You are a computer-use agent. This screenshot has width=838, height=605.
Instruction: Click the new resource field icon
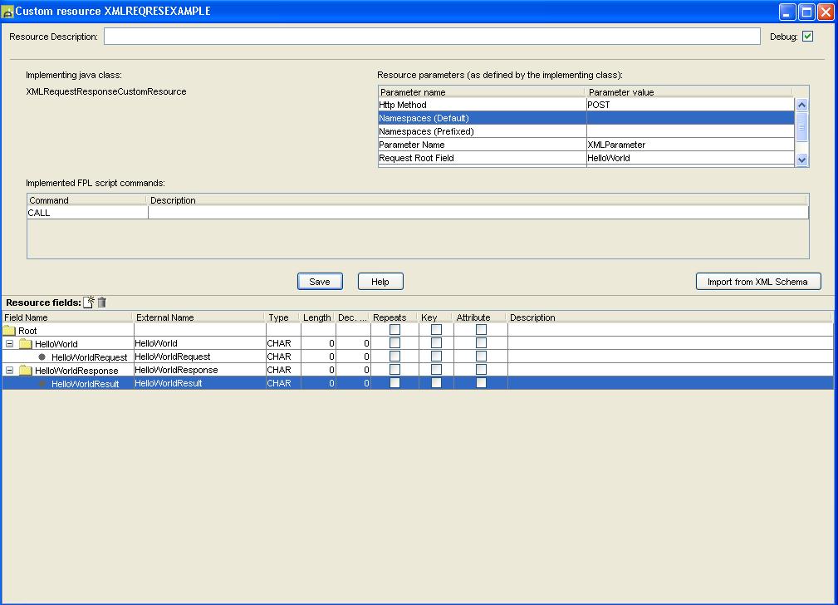[89, 302]
